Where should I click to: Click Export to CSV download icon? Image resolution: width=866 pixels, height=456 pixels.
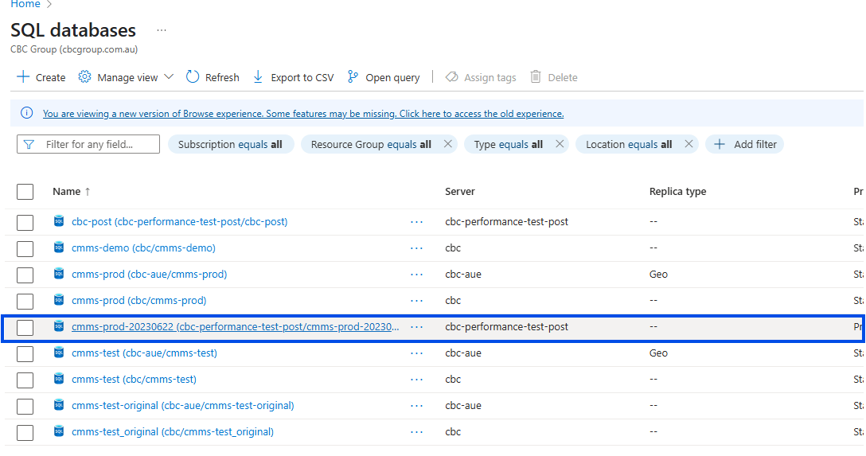[x=258, y=77]
